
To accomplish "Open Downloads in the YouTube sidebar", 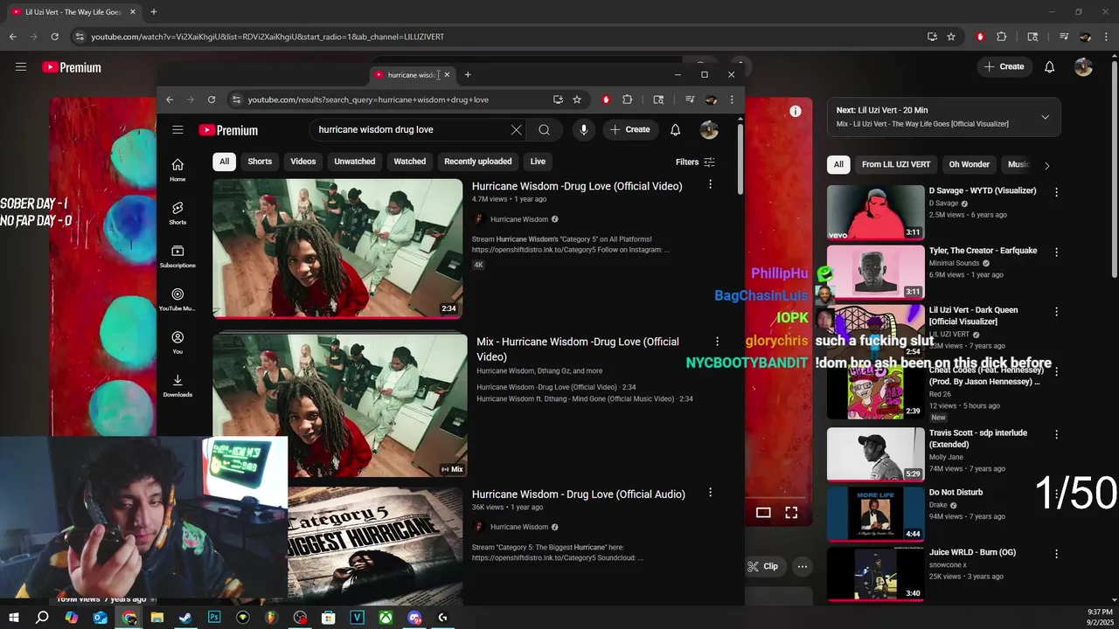I will tap(177, 385).
